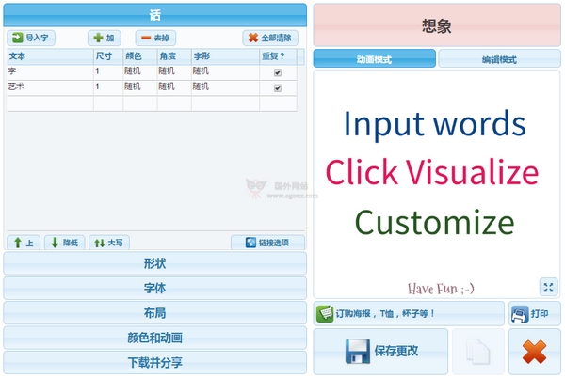Expand the 字体 fonts section

click(x=155, y=288)
